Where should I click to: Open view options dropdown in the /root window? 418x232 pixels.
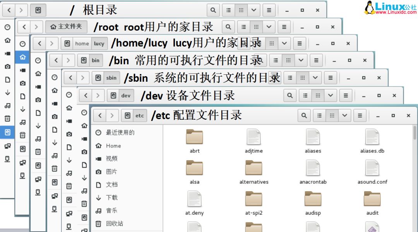pos(269,27)
